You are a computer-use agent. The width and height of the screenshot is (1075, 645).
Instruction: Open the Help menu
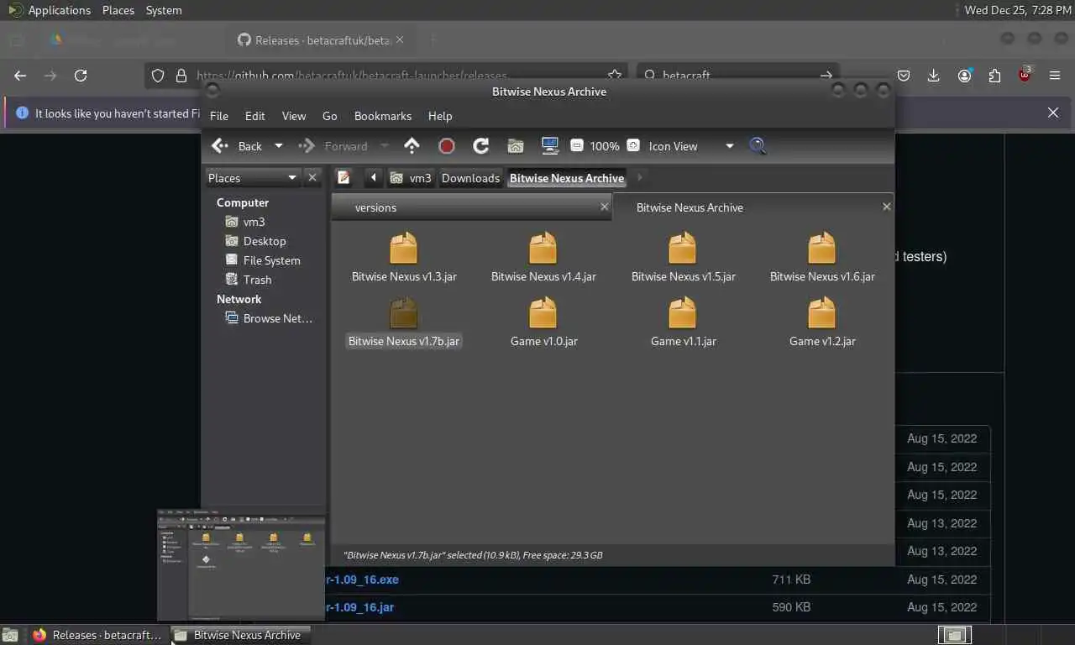click(440, 116)
